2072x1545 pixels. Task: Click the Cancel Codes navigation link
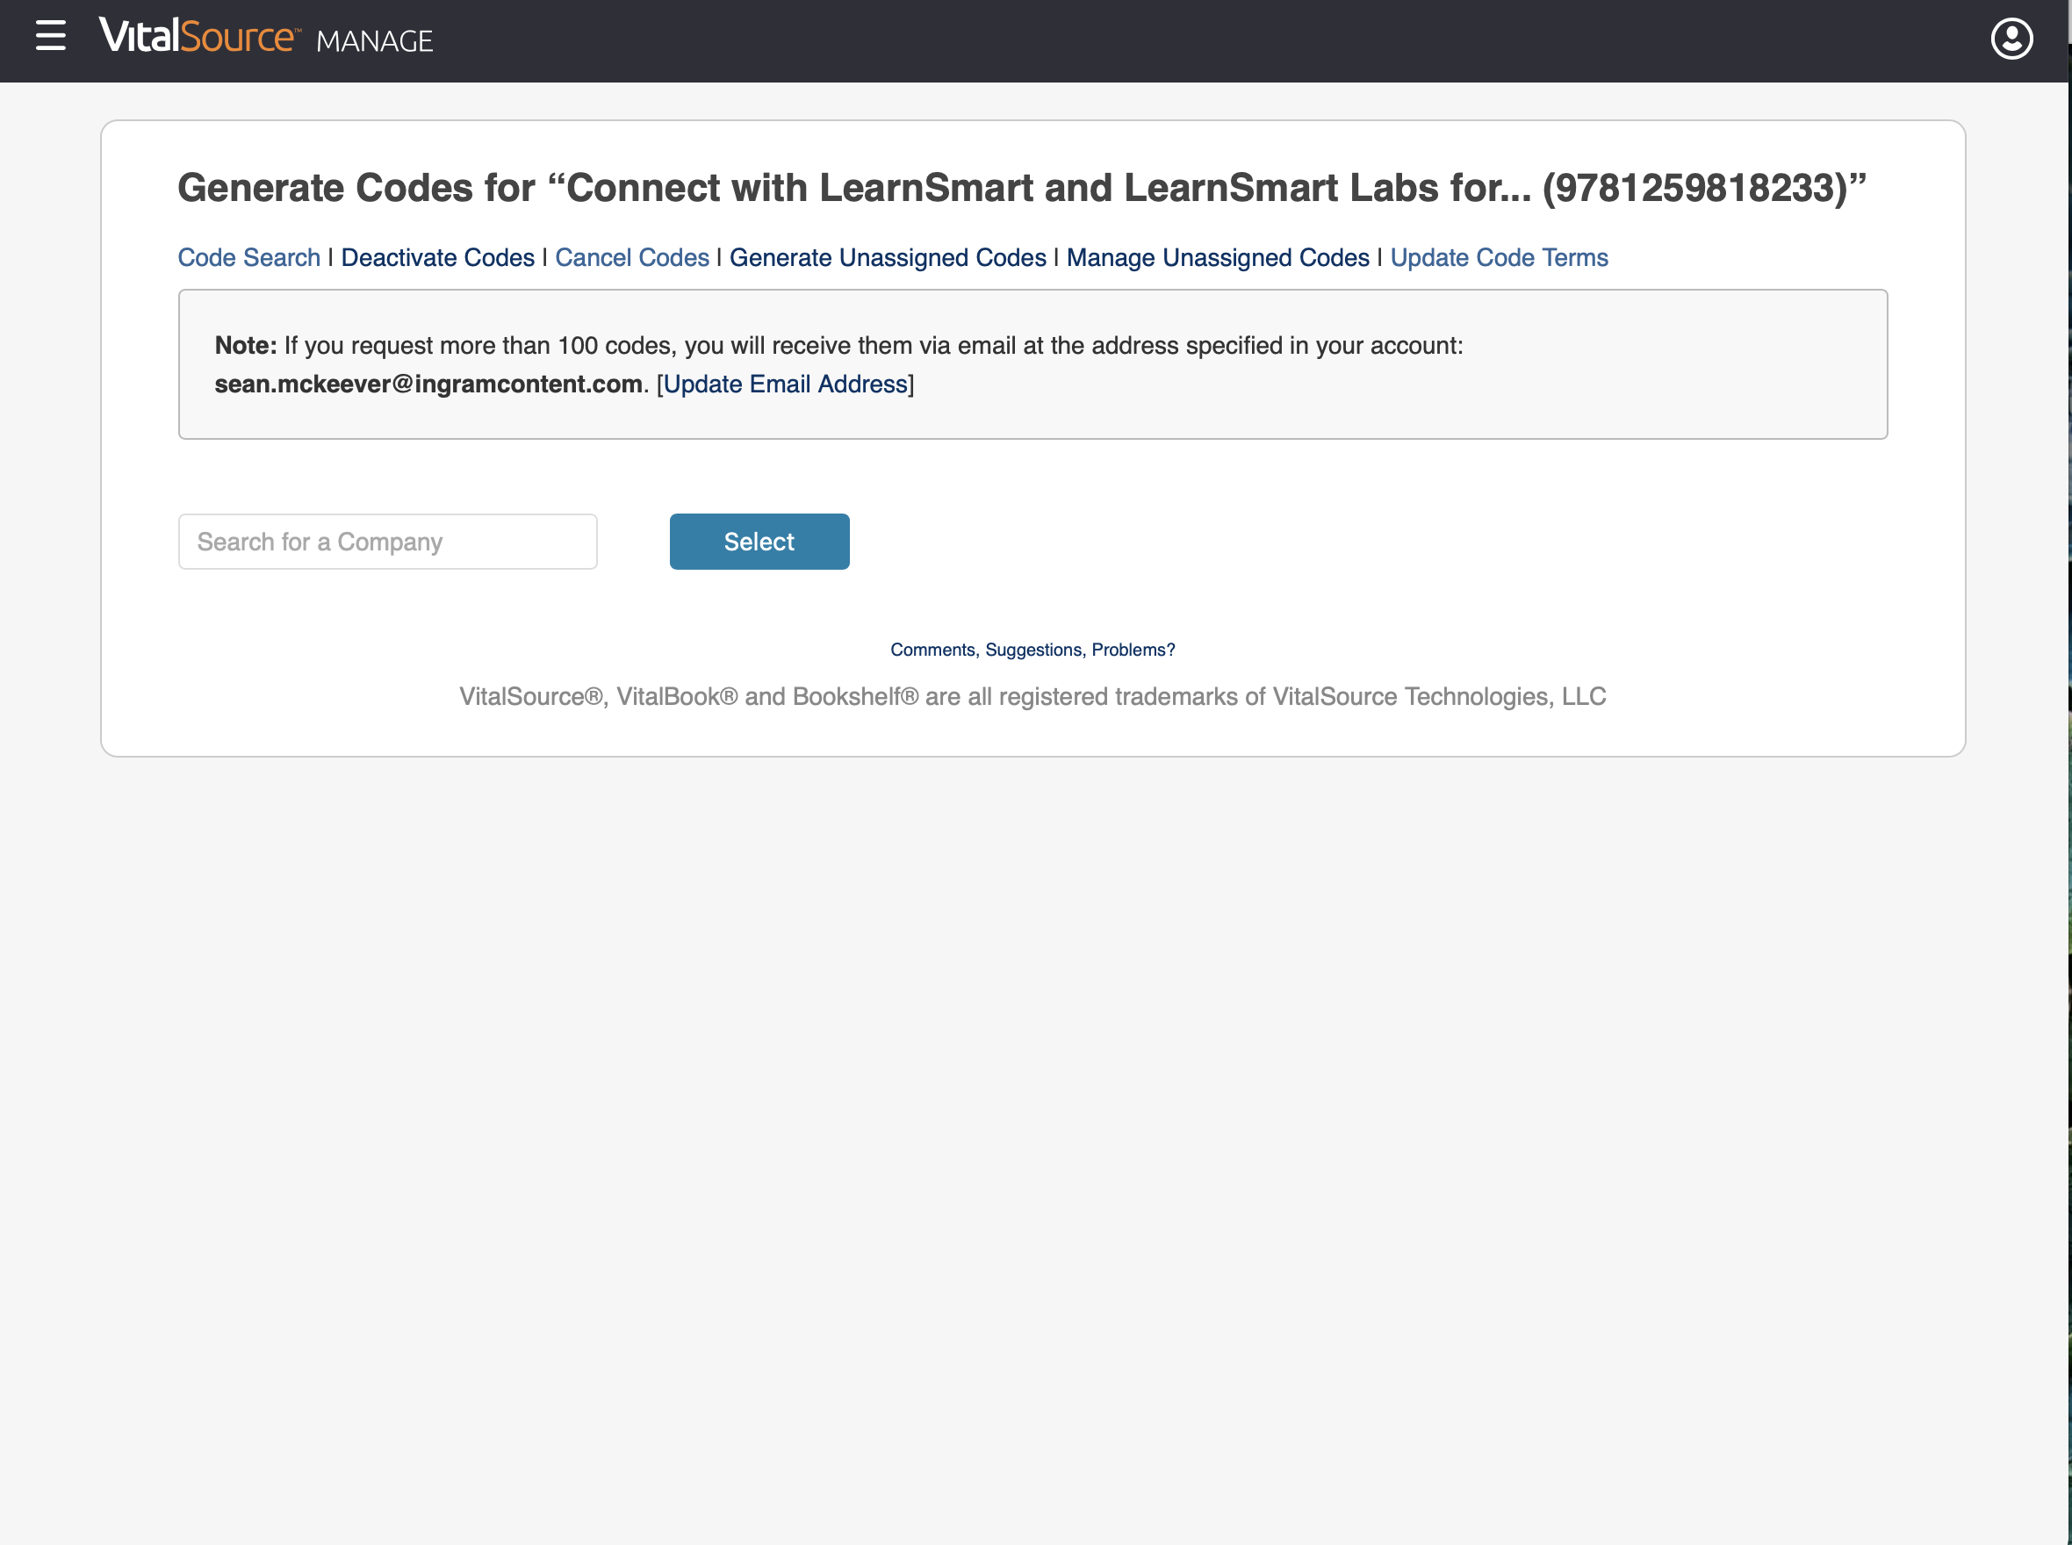[x=631, y=256]
